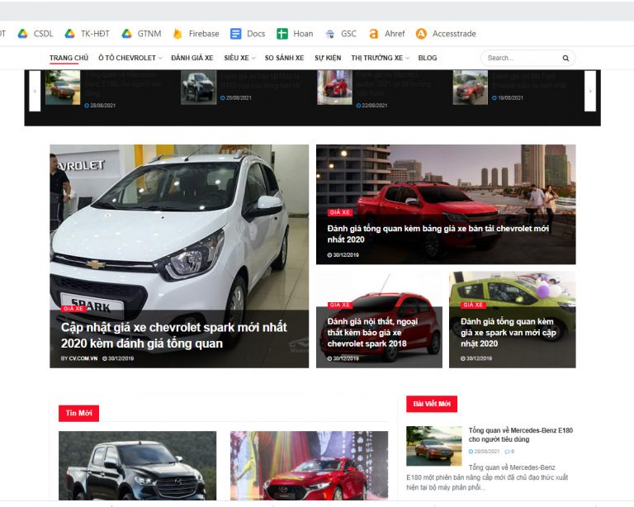
Task: Open carousel thumbnail dated 28/08/2021
Action: click(63, 88)
